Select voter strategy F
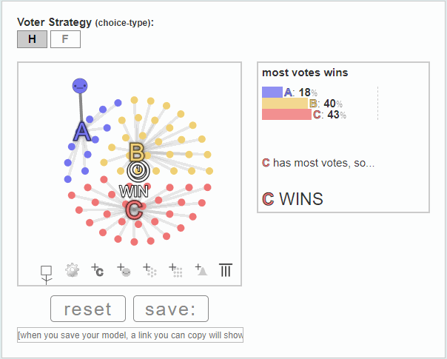The height and width of the screenshot is (359, 447). (65, 39)
